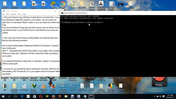The width and height of the screenshot is (176, 99).
Task: Open File Explorer from the taskbar
Action: (66, 97)
